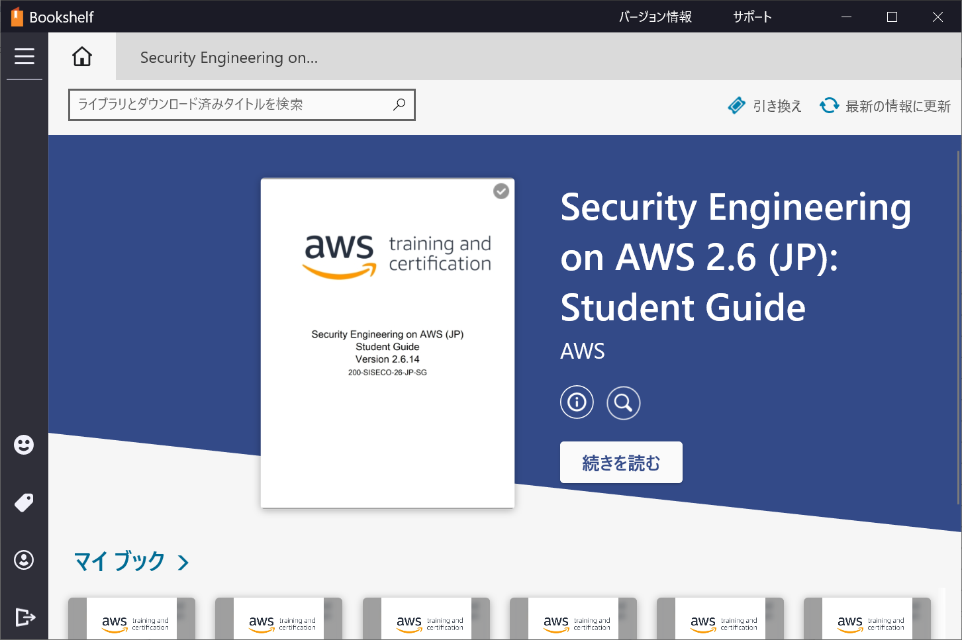Go to the Home library icon
The width and height of the screenshot is (962, 640).
[x=82, y=56]
